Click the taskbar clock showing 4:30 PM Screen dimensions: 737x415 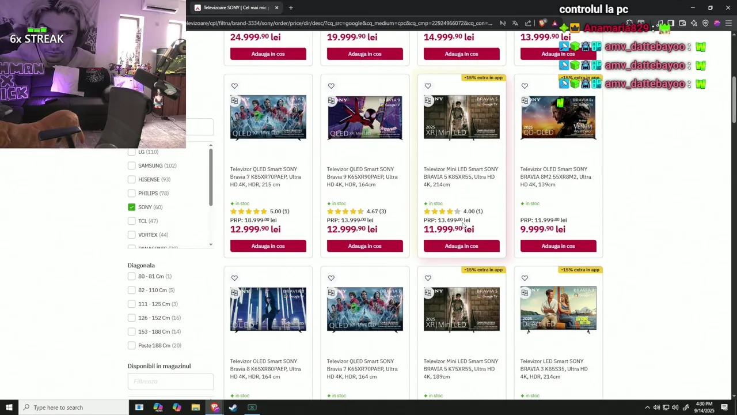[704, 408]
